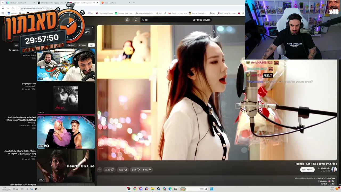
Task: Open the Discord icon on the taskbar
Action: [141, 189]
